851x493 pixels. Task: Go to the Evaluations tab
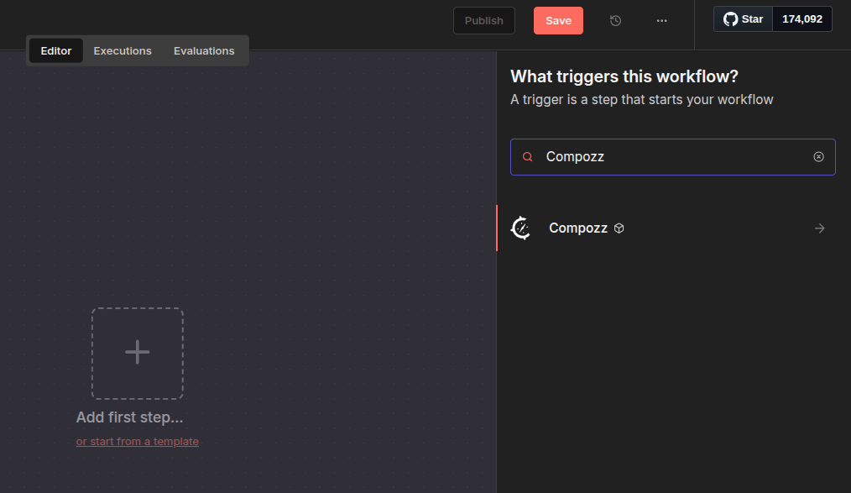click(204, 51)
